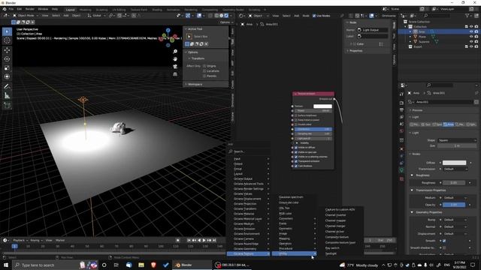Select the Measure tool in viewport toolbar
Screen dimensions: 481x270
coord(7,95)
